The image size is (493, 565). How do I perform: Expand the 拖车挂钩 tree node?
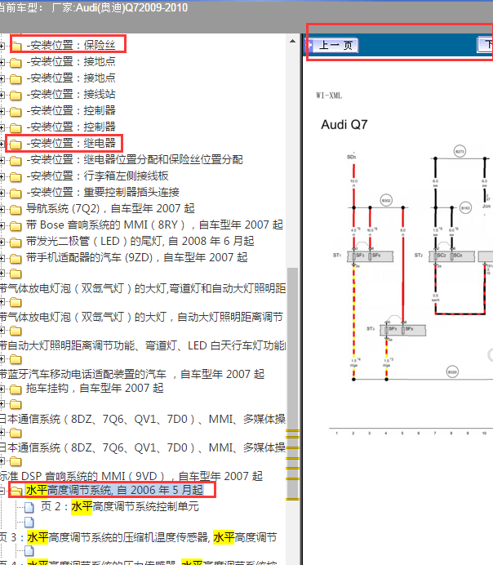pyautogui.click(x=2, y=389)
